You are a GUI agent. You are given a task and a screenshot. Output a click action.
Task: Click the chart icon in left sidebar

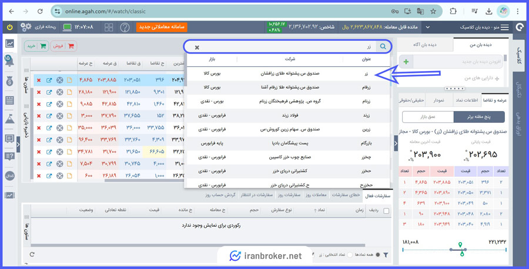tap(9, 43)
